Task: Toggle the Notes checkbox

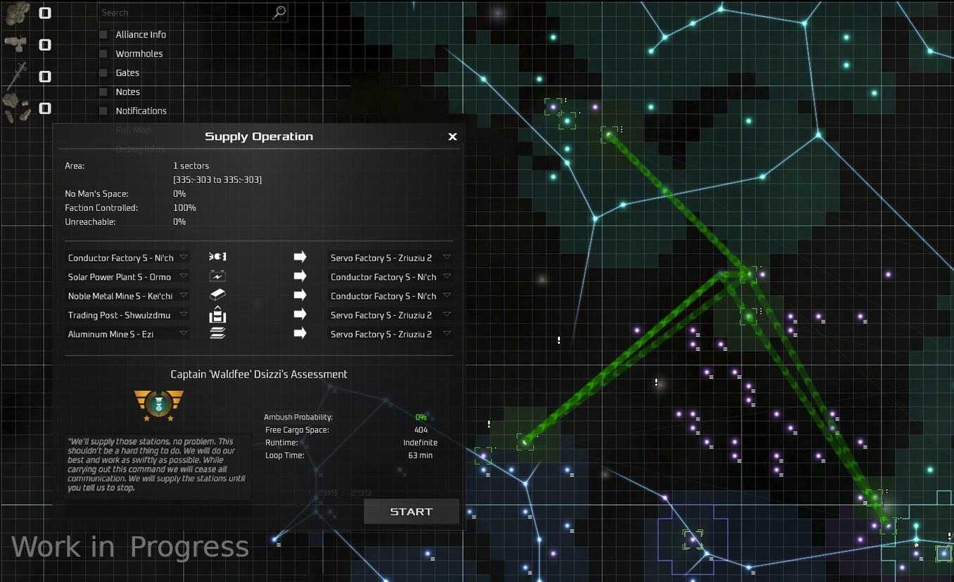Action: click(x=103, y=91)
